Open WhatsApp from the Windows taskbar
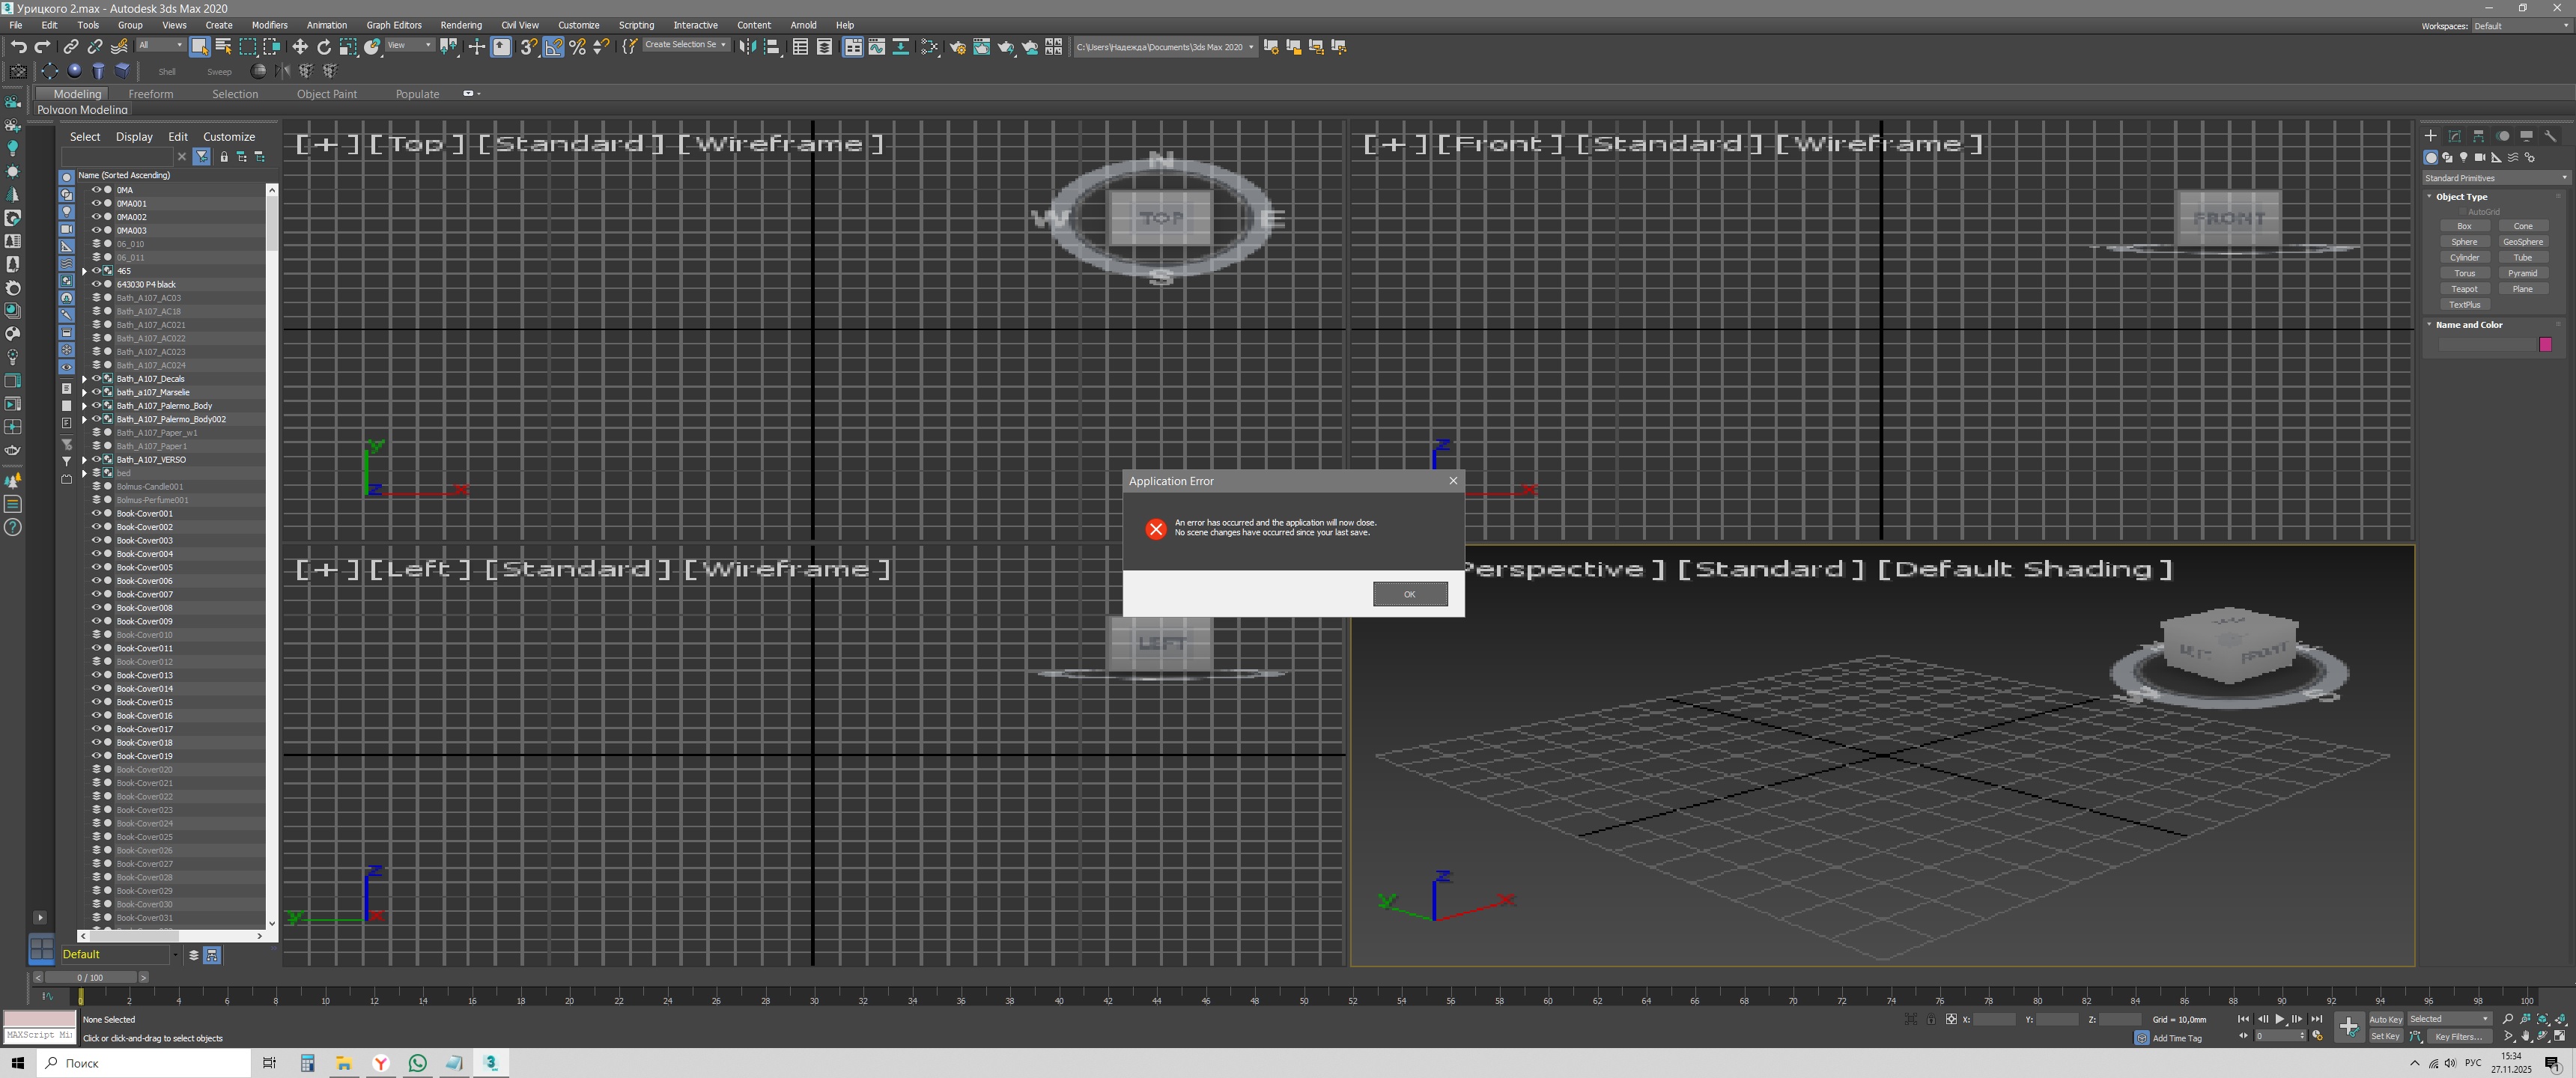 (x=417, y=1063)
